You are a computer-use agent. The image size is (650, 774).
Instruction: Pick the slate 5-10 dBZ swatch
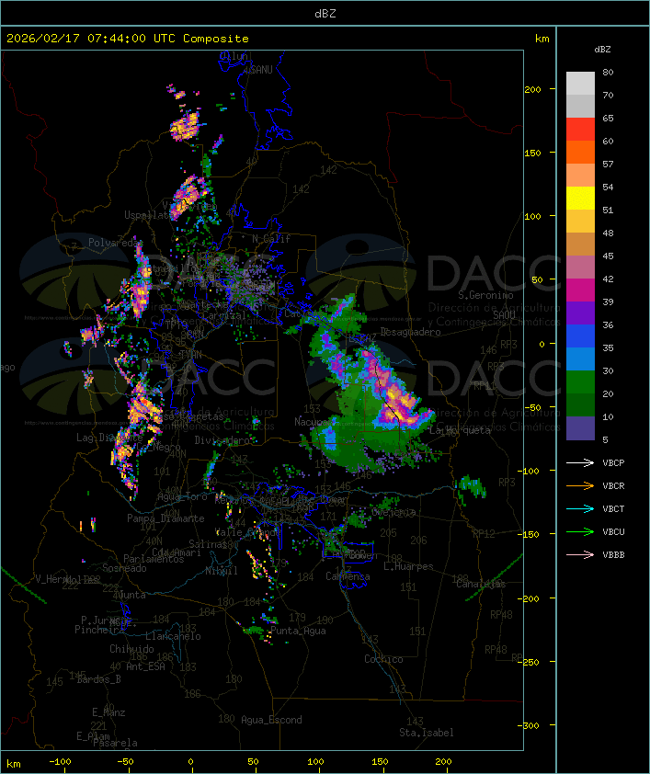pos(580,428)
